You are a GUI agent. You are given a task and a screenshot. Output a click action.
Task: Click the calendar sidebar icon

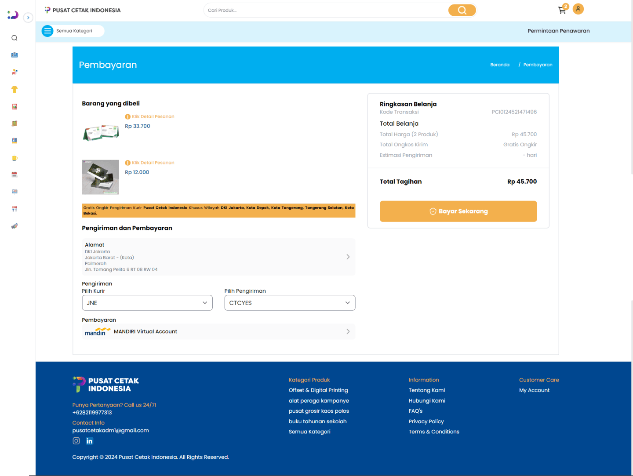15,175
